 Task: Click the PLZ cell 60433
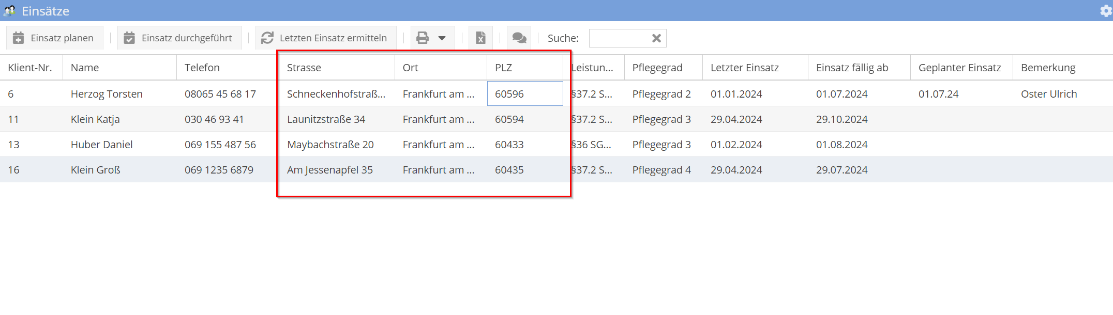tap(525, 145)
